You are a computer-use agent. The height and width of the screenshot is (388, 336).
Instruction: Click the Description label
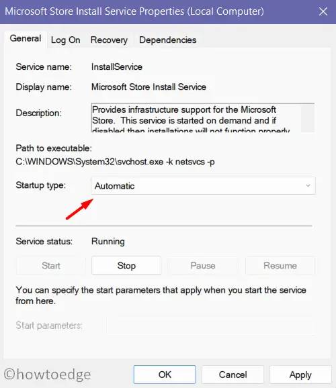(39, 113)
